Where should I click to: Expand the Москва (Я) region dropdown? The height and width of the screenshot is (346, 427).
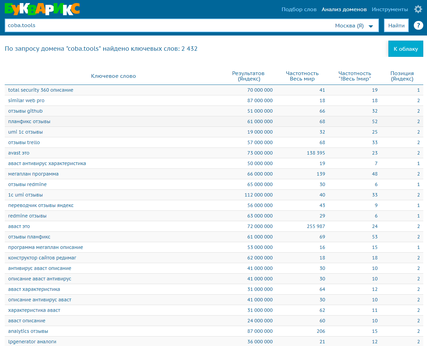[x=354, y=26]
